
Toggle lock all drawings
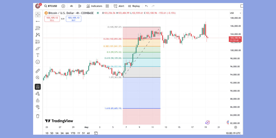pyautogui.click(x=38, y=100)
